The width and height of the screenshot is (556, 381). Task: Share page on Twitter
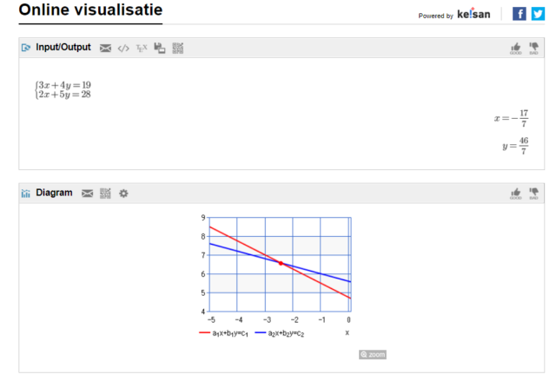point(538,14)
